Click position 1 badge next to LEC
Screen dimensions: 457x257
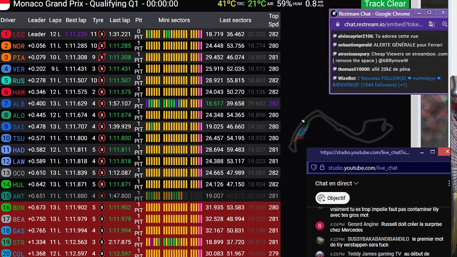[6, 34]
